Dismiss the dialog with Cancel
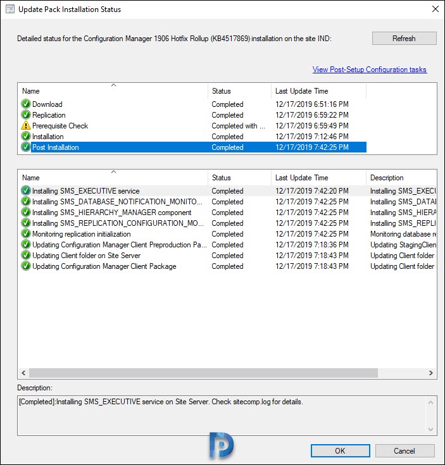Image resolution: width=445 pixels, height=465 pixels. [x=404, y=450]
